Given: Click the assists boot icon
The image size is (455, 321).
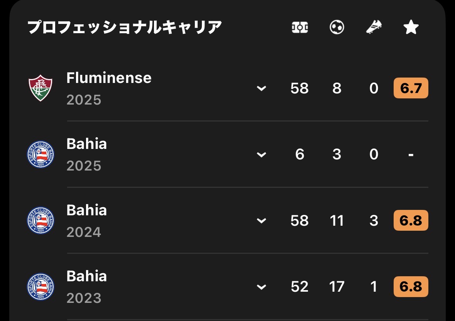Looking at the screenshot, I should coord(374,27).
